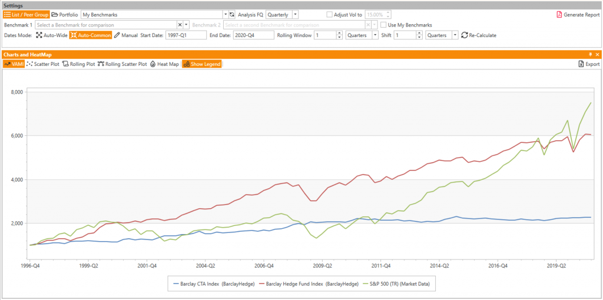Click the List / Peer Group button
This screenshot has width=603, height=300.
26,14
